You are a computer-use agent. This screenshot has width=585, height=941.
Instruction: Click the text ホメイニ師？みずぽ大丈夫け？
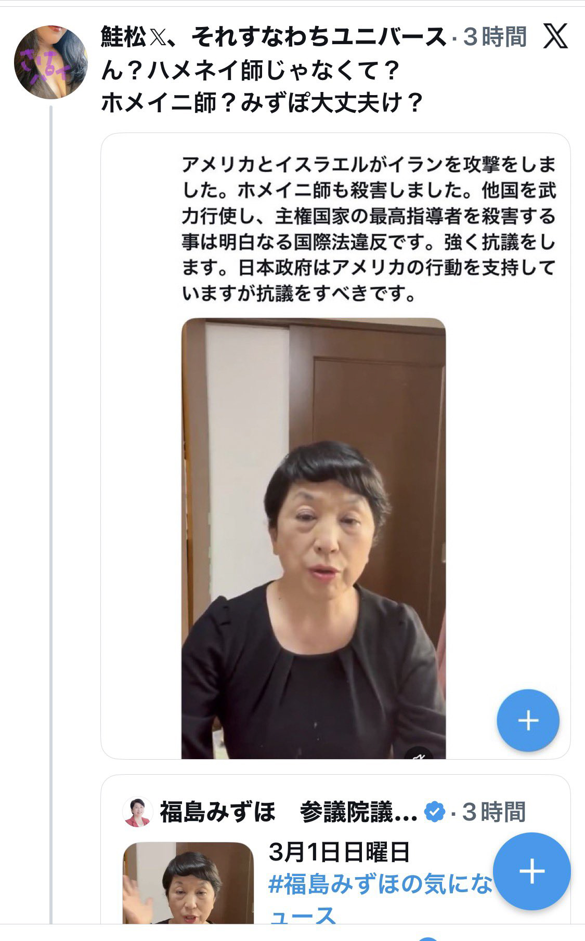(x=263, y=103)
